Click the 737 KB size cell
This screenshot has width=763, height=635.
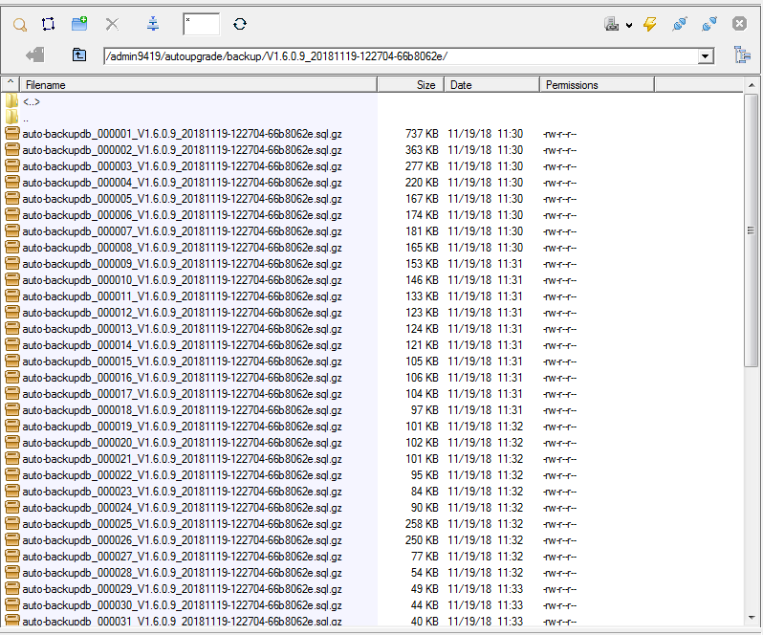[x=422, y=134]
